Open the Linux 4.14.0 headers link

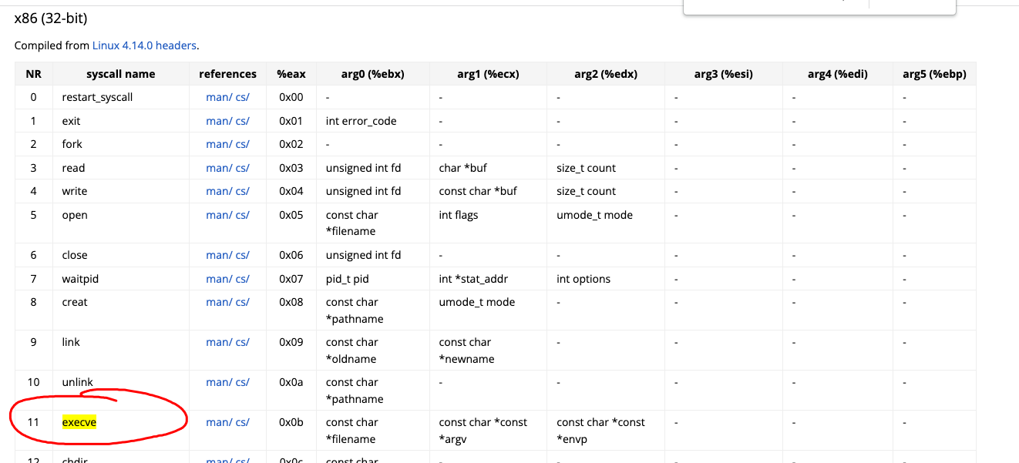[x=144, y=45]
